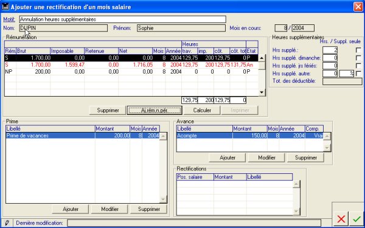Click Rectifications list scrollbar down arrow

pos(296,211)
